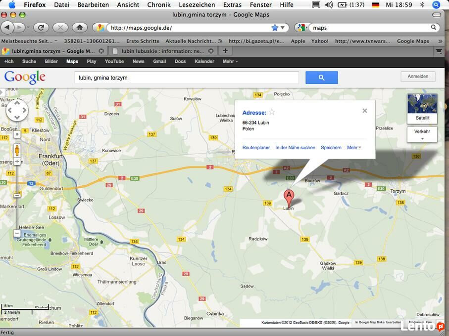Viewport: 449px width, 336px height.
Task: Select the Street View pegman icon
Action: [17, 150]
